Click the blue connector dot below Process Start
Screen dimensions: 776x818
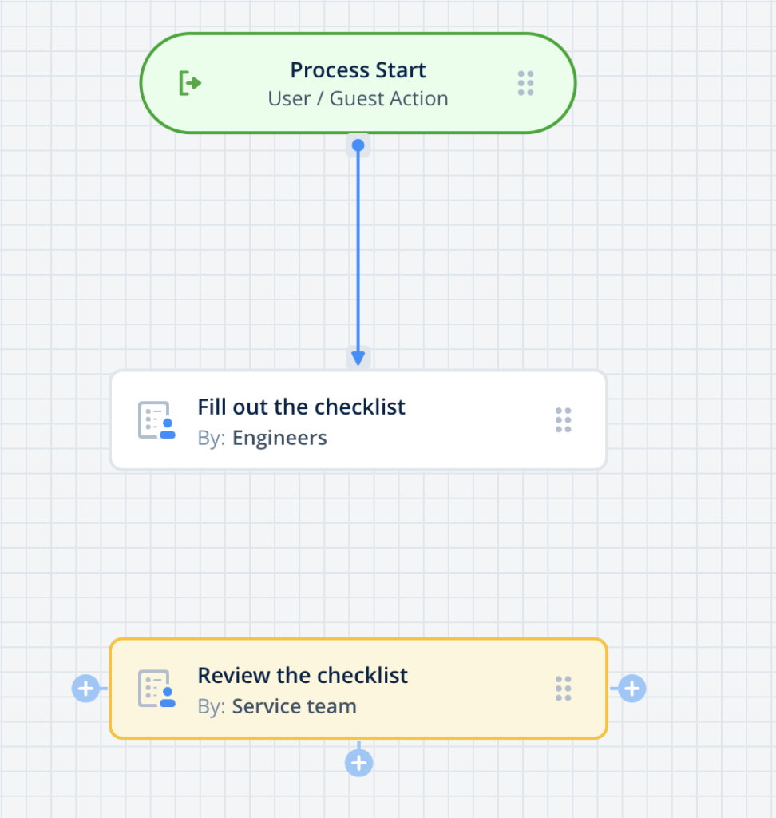[x=358, y=145]
